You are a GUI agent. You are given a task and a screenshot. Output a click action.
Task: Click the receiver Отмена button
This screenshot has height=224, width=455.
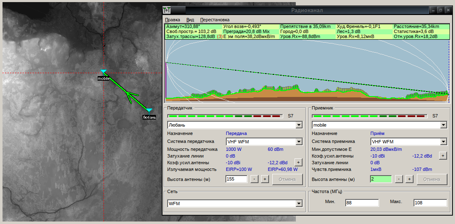432,179
